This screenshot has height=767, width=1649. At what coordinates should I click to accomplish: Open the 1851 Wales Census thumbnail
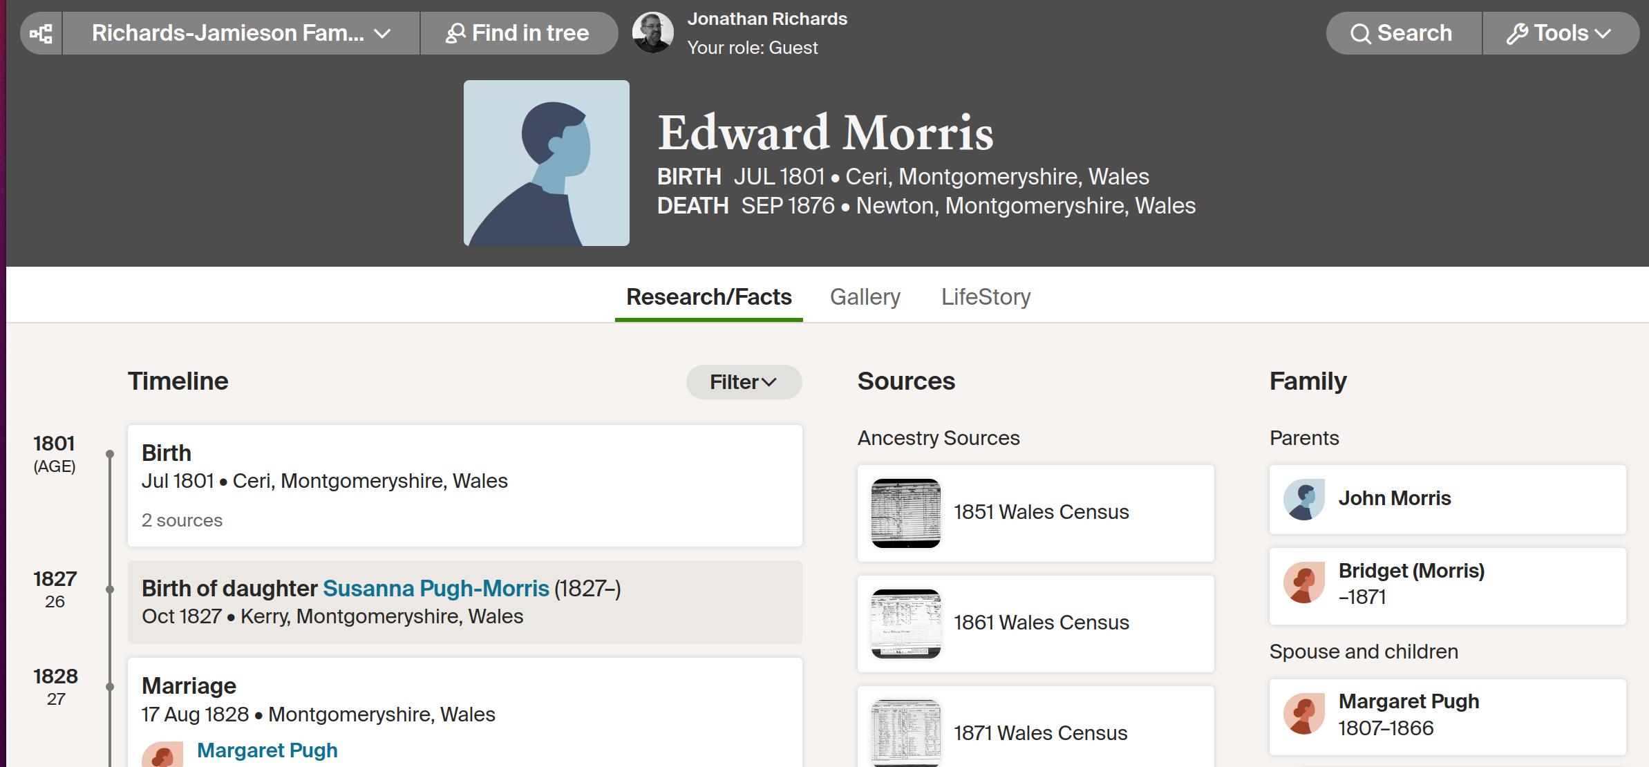pyautogui.click(x=906, y=513)
